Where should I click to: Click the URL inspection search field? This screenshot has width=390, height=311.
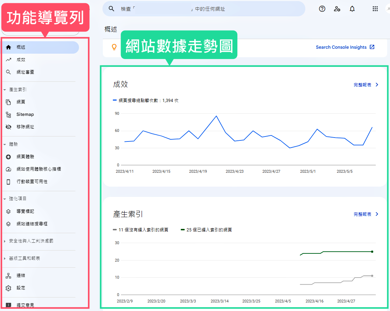point(204,9)
